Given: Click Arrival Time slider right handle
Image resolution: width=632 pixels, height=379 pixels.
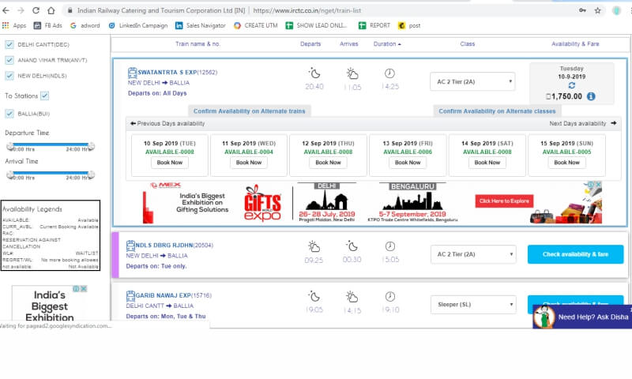Looking at the screenshot, I should click(x=92, y=174).
